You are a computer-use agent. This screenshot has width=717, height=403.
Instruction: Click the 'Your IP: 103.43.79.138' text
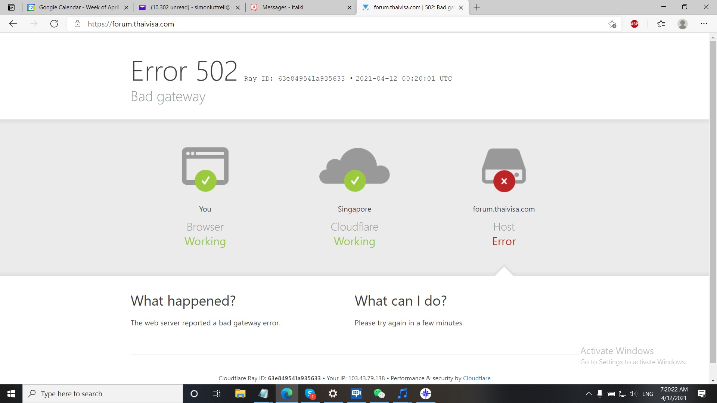point(356,378)
